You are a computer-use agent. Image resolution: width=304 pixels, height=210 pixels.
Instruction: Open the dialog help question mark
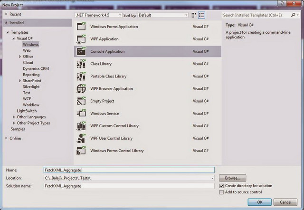(282, 3)
